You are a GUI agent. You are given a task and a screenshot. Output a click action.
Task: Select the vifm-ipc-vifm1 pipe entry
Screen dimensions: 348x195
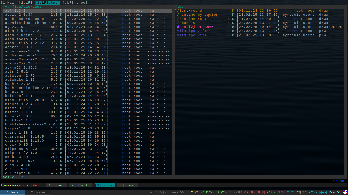click(x=260, y=35)
